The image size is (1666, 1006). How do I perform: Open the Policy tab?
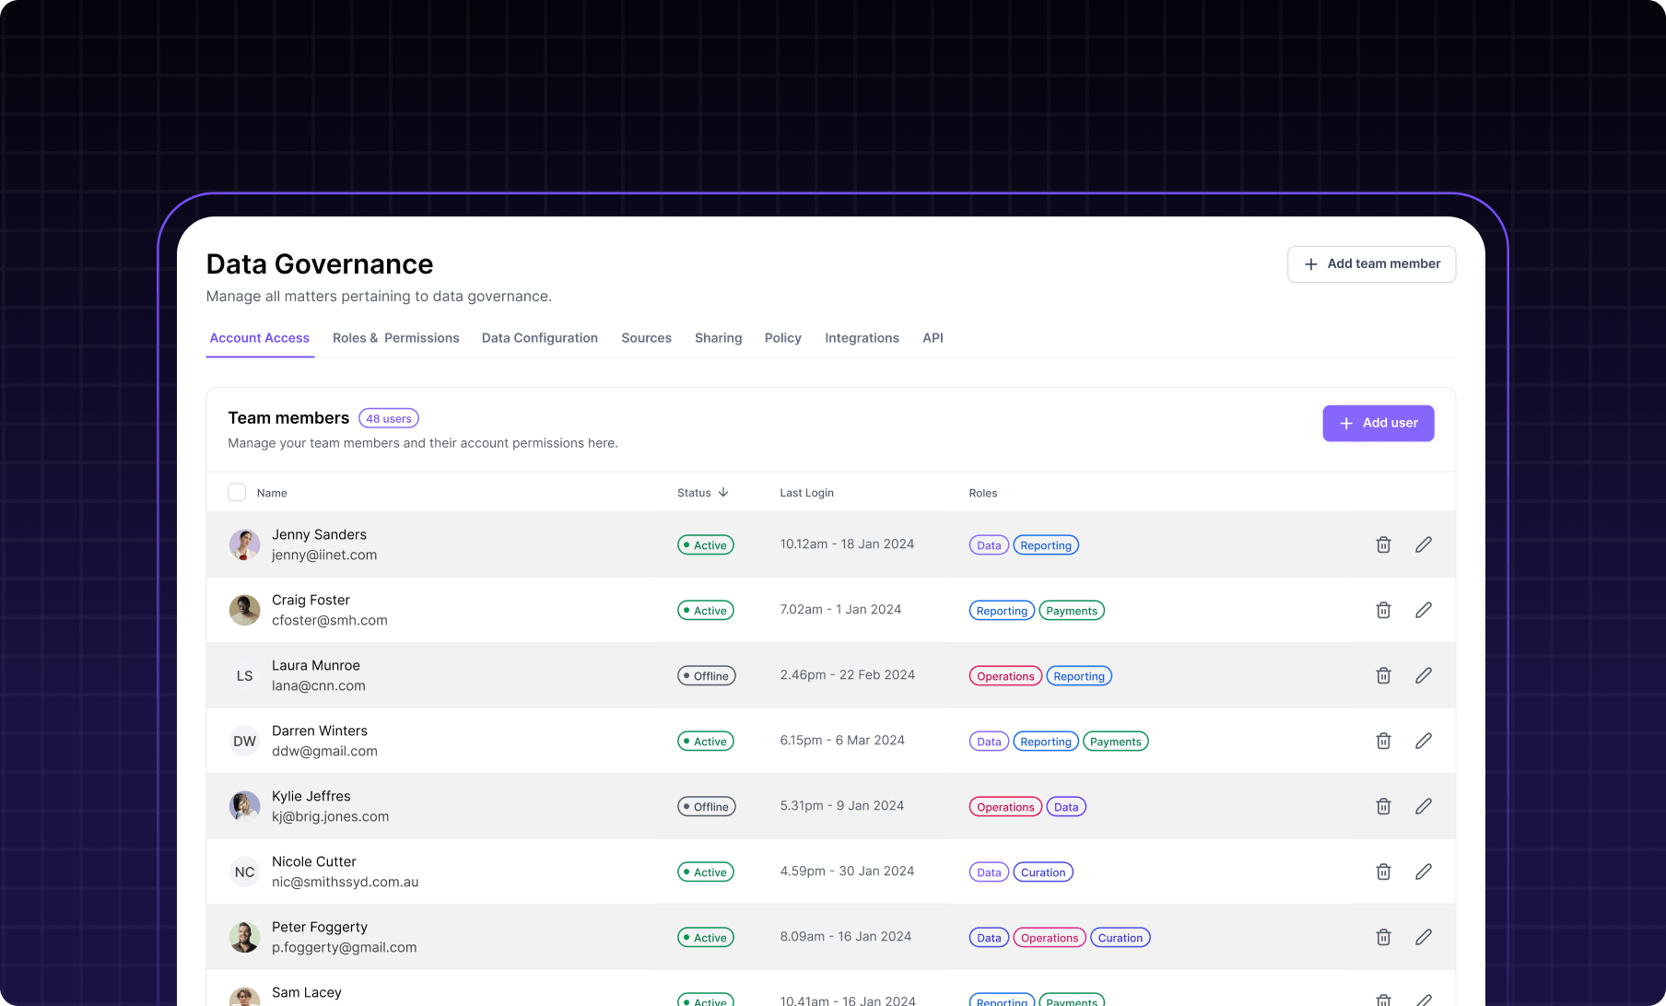(782, 338)
